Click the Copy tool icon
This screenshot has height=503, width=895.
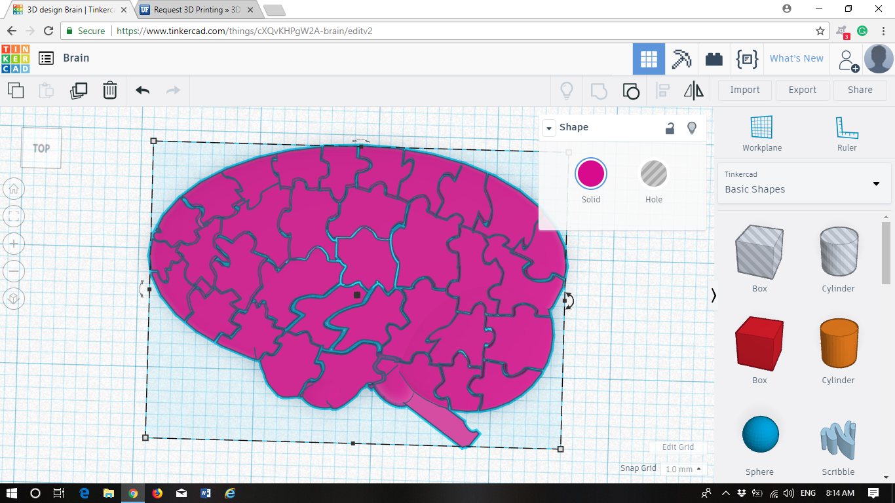pyautogui.click(x=15, y=90)
